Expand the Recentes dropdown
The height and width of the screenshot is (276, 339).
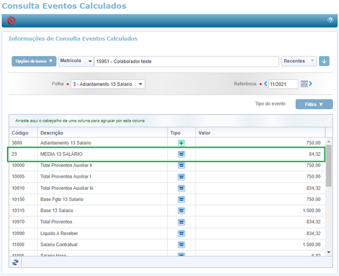coord(299,61)
